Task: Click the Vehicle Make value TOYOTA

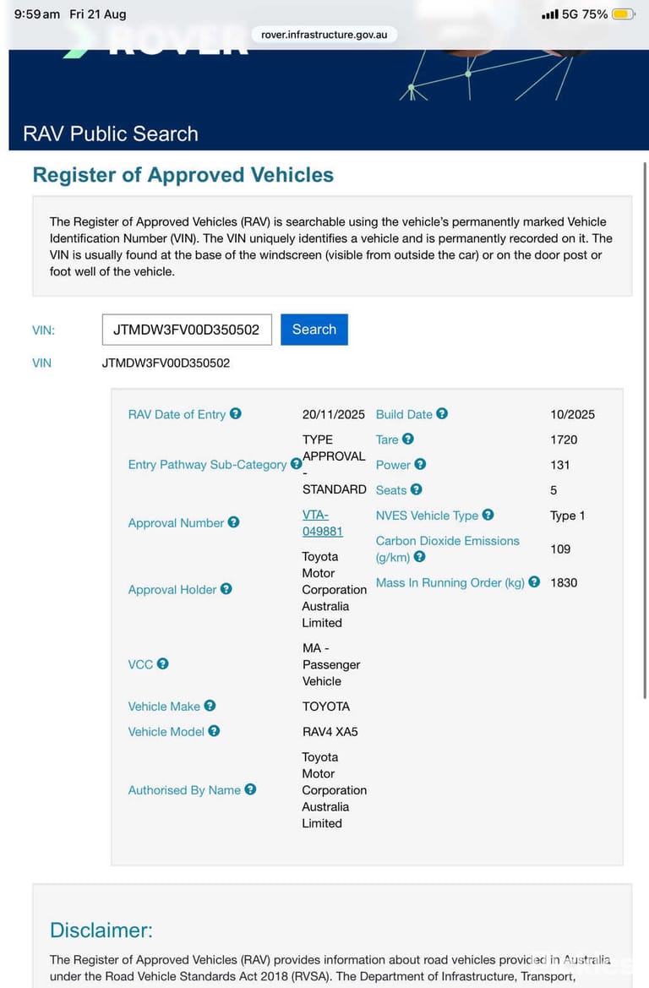Action: (325, 707)
